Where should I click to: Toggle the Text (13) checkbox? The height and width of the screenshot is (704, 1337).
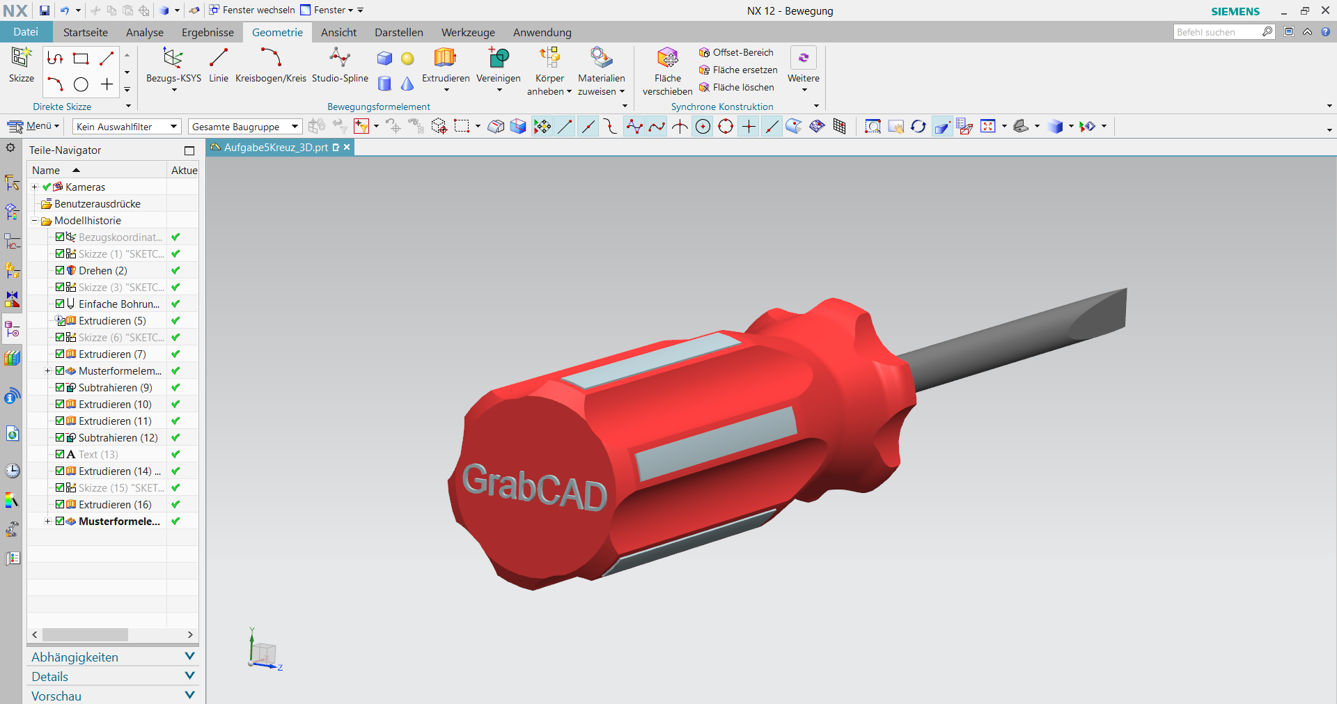(60, 454)
